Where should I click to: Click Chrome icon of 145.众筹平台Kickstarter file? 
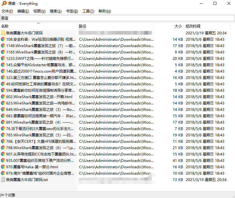click(3, 65)
